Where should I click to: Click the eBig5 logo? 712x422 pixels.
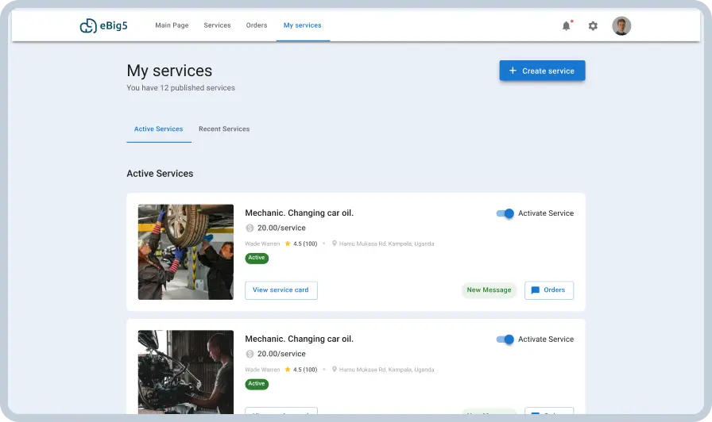[x=103, y=26]
